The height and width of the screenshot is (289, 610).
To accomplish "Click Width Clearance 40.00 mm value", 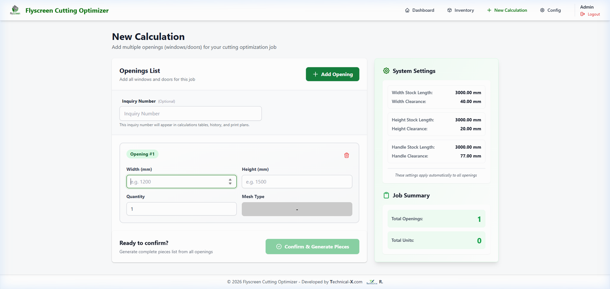I will pos(470,102).
